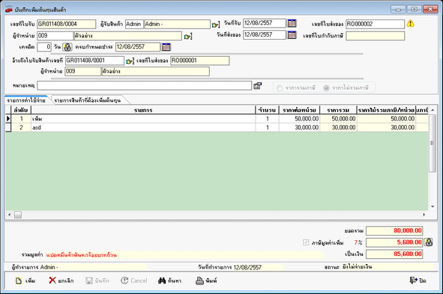
Task: Click the ราคาต่อหน่วย column header
Action: point(300,110)
